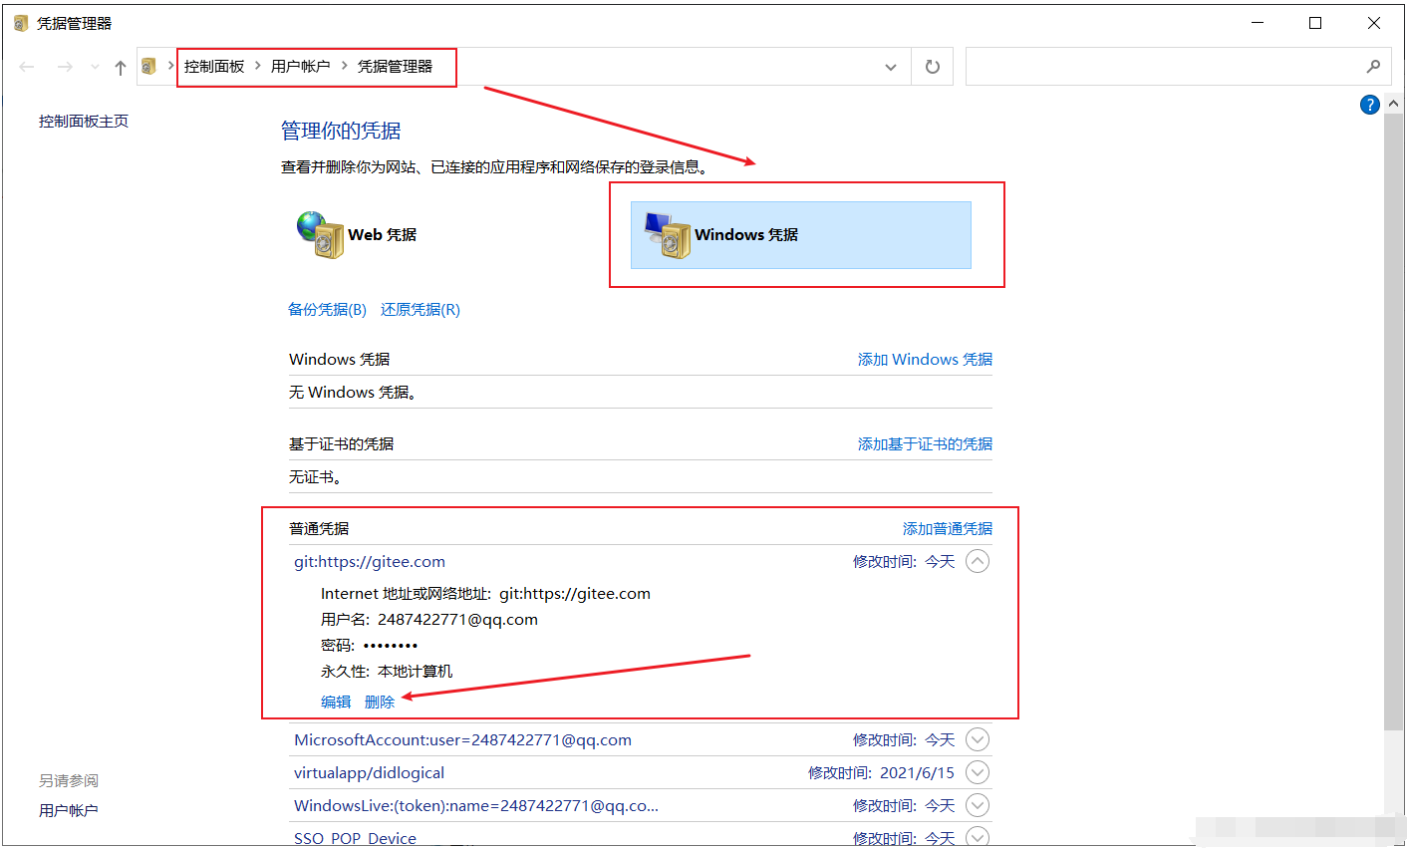The width and height of the screenshot is (1407, 849).
Task: Open the SSO_POP_Device credential entry
Action: [355, 839]
